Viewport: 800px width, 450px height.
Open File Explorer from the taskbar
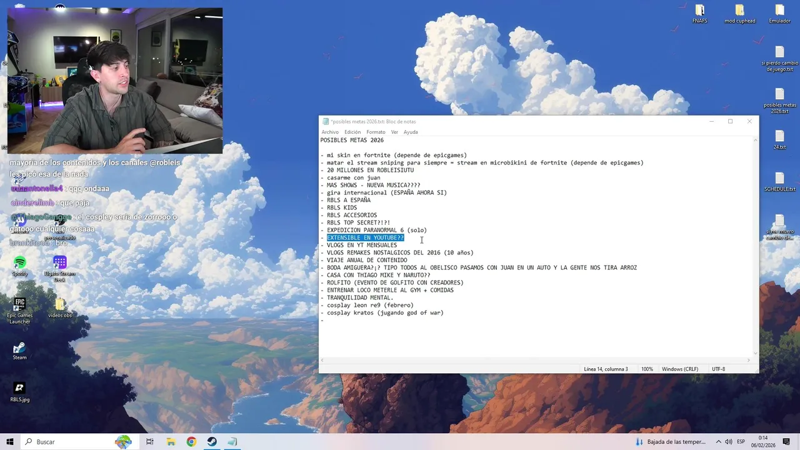(171, 441)
